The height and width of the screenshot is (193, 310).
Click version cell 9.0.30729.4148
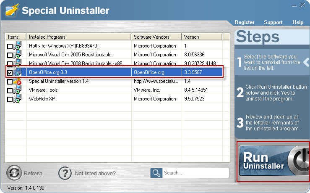(200, 63)
